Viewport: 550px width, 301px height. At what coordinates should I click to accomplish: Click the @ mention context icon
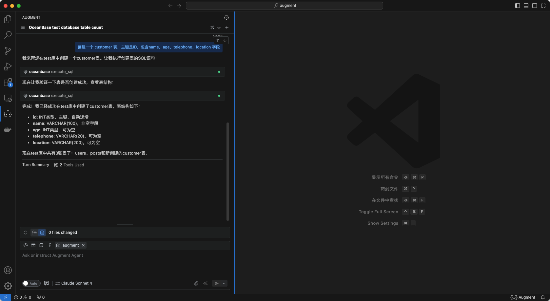[26, 245]
